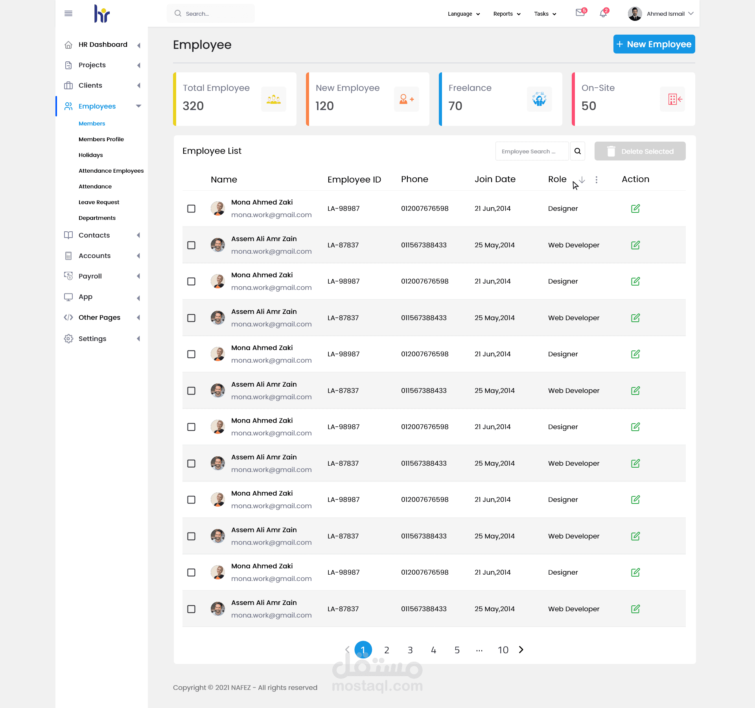Navigate to Members Profile section

pos(101,139)
